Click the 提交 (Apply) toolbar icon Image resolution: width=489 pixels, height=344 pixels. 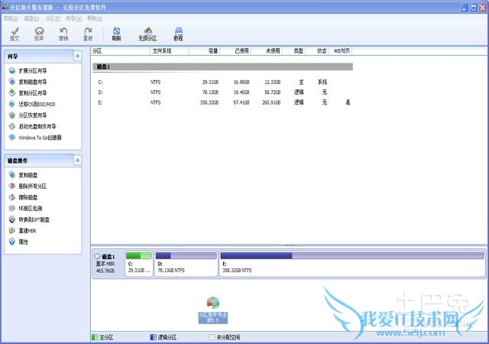pos(15,34)
